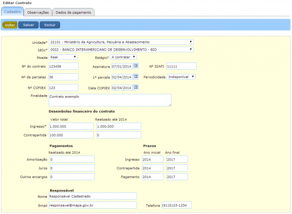Click the Excluir button
This screenshot has height=214, width=292.
(50, 25)
